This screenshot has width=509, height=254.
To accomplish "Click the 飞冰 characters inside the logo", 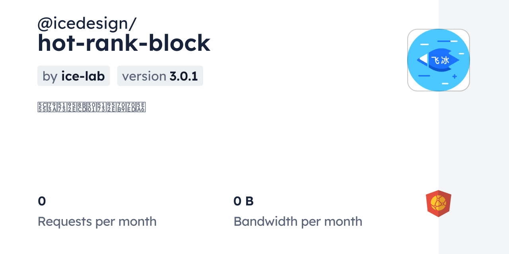I will click(440, 60).
